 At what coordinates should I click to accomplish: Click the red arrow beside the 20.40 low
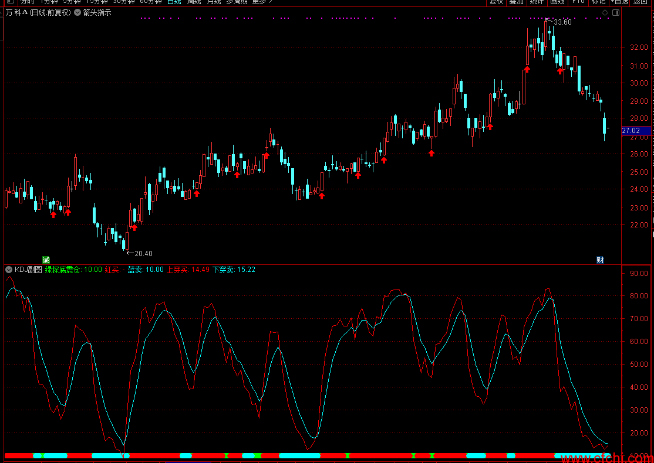click(x=134, y=227)
